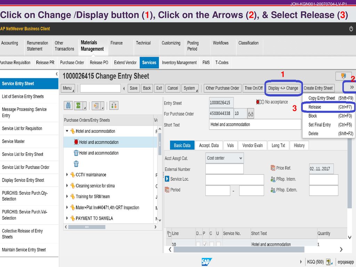This screenshot has width=356, height=267.
Task: Click glasses icon next to purchase order
Action: click(251, 114)
